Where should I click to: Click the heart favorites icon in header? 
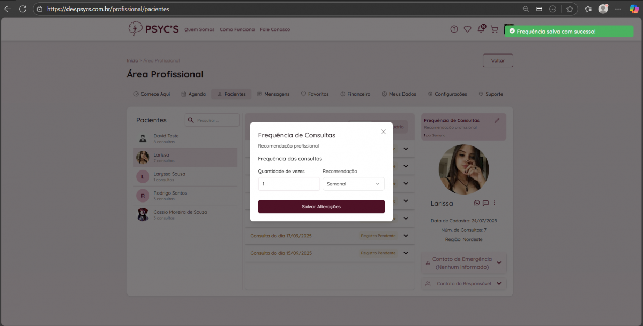point(467,29)
